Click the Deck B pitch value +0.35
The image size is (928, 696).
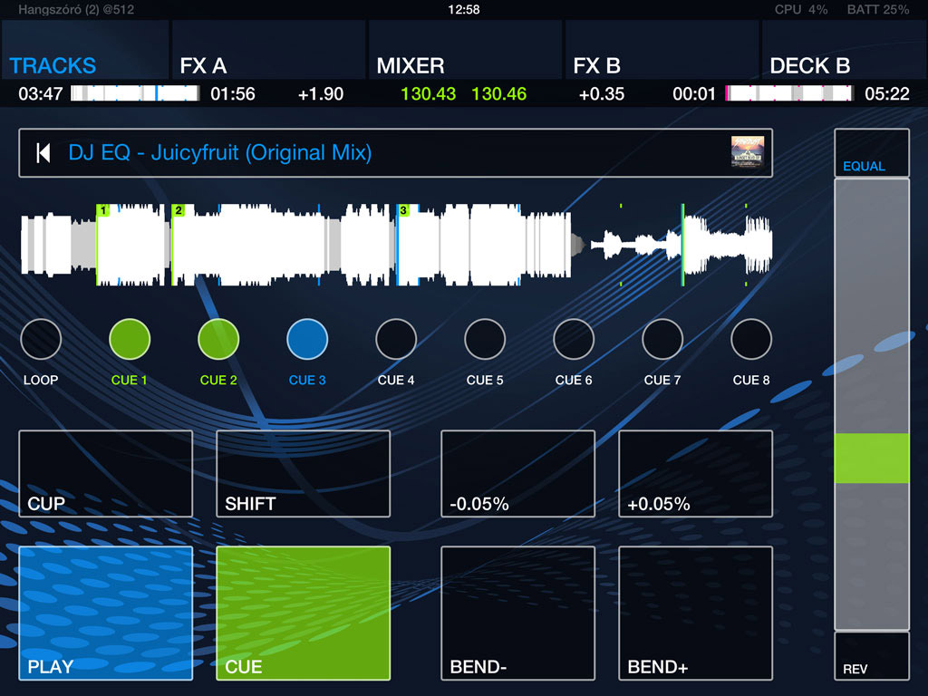tap(602, 94)
